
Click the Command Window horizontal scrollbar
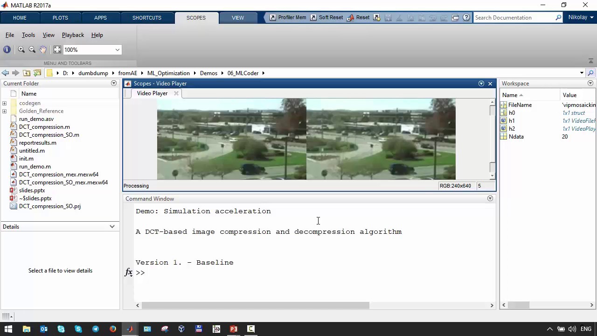pos(255,306)
